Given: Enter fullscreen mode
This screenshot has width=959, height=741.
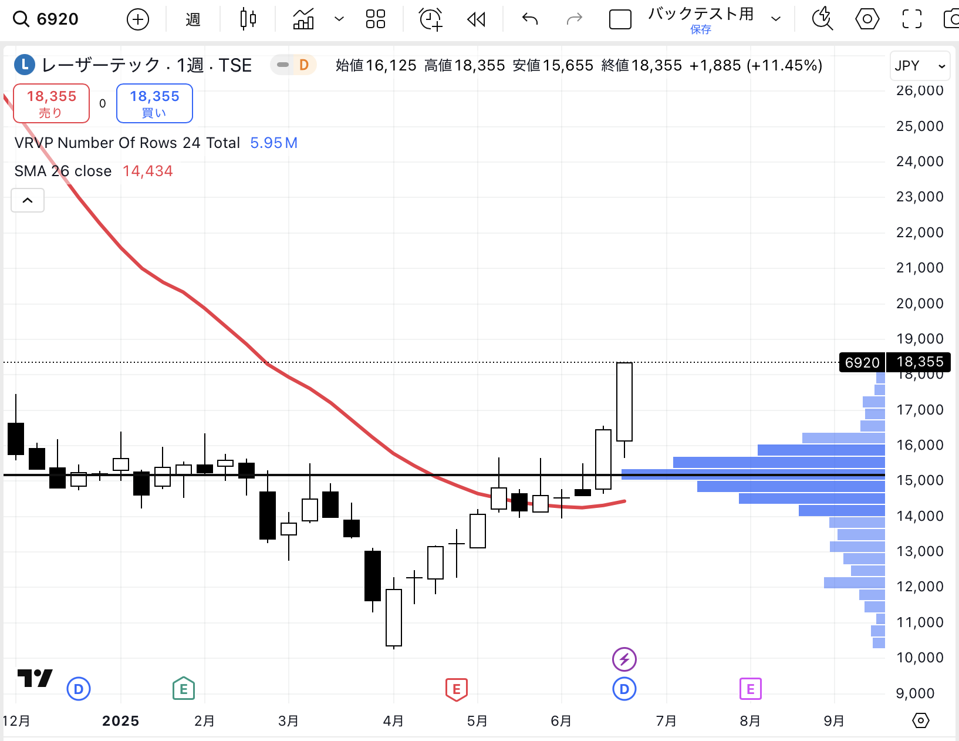Looking at the screenshot, I should (x=911, y=19).
